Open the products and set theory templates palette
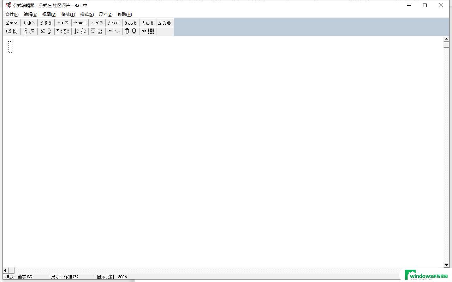 pos(131,31)
